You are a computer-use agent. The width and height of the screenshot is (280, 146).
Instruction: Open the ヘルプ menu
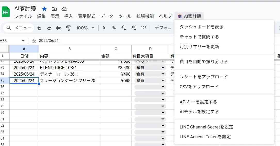[x=165, y=16]
